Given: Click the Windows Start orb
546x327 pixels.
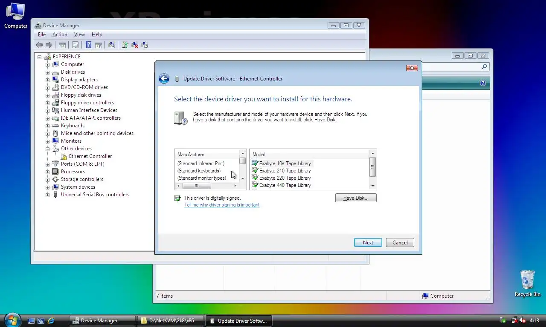Looking at the screenshot, I should click(x=12, y=320).
